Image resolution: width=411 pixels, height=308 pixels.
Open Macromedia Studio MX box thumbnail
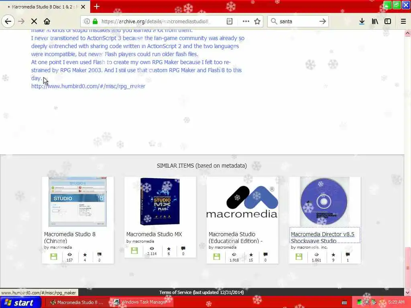click(x=160, y=202)
